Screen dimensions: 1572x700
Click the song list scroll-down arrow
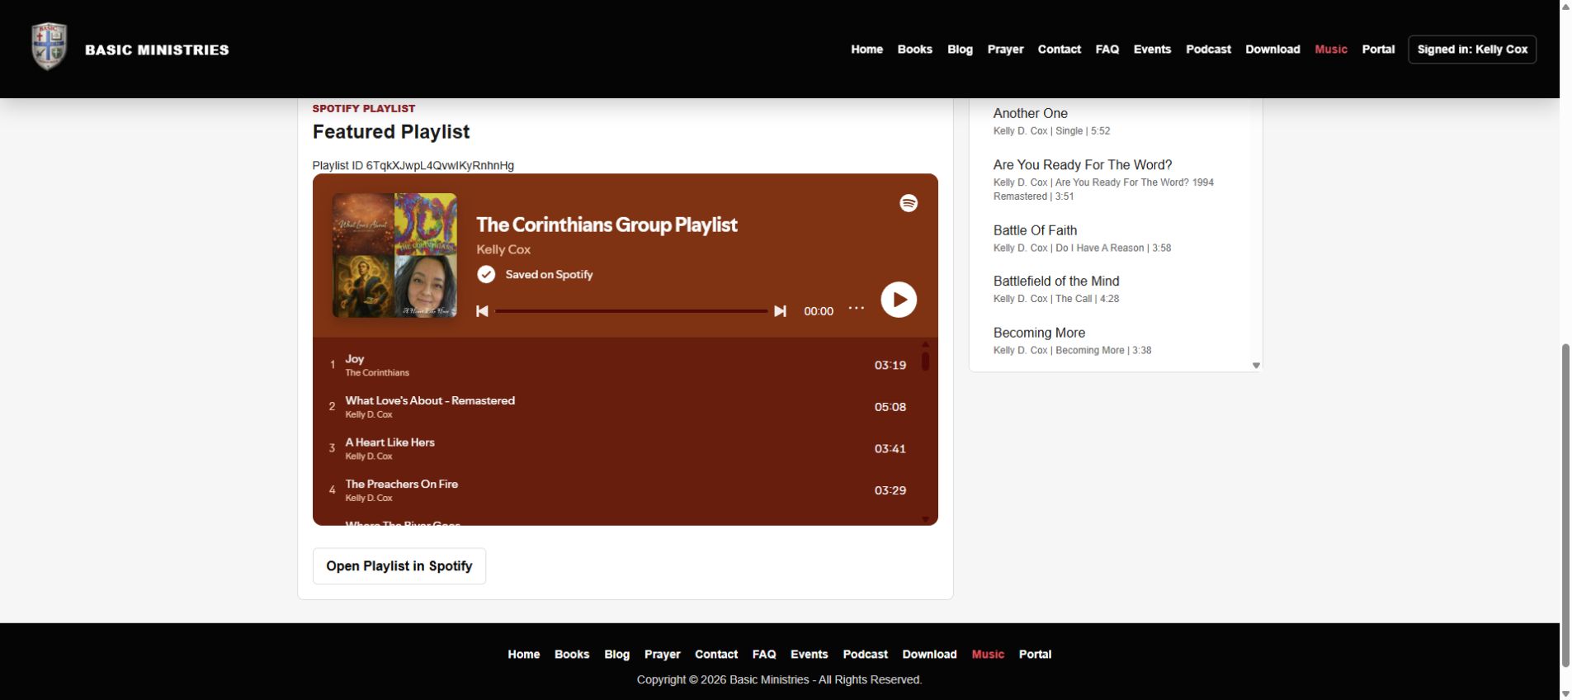pos(1256,365)
